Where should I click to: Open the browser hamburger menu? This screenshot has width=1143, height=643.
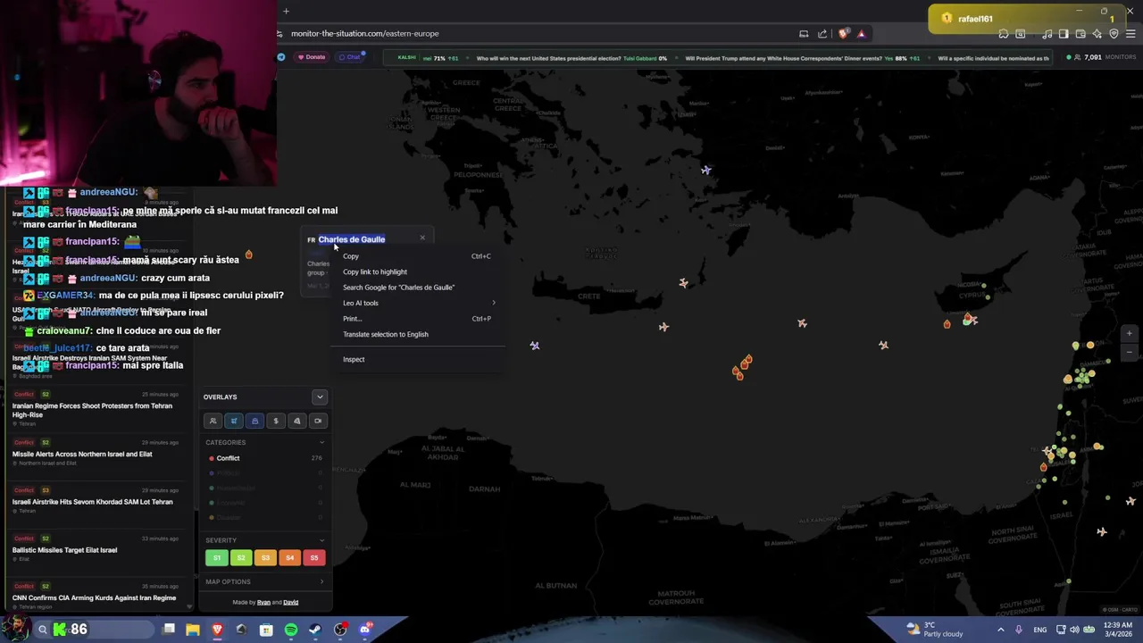tap(1131, 34)
